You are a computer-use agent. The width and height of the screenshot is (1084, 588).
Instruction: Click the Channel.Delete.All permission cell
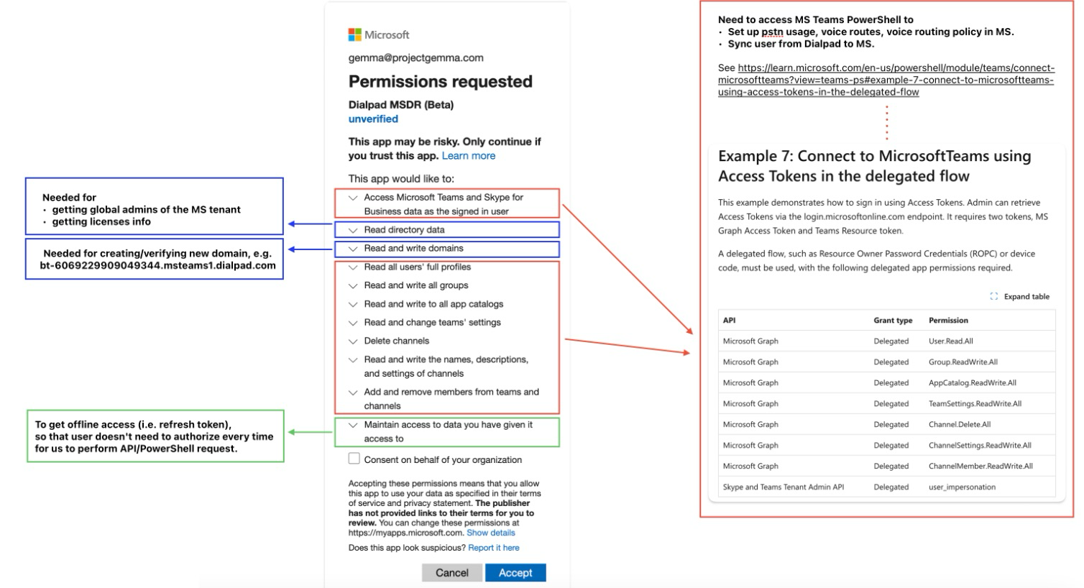pos(960,425)
